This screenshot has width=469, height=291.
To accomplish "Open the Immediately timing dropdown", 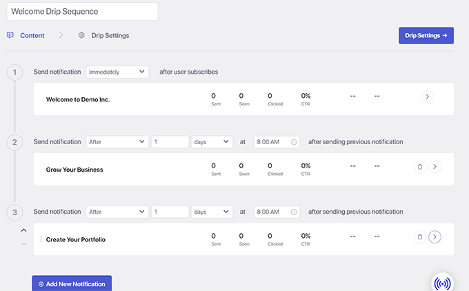I will tap(117, 72).
